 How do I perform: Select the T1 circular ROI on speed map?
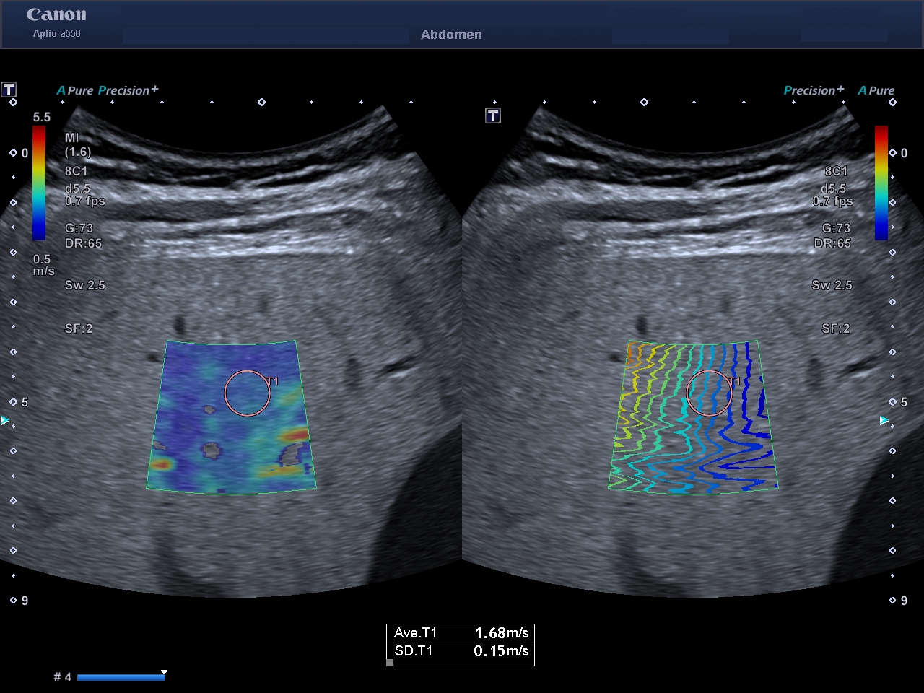point(248,393)
